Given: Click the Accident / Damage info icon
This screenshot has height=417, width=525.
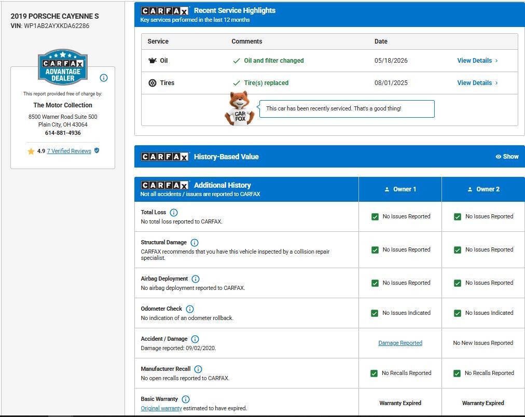Looking at the screenshot, I should pyautogui.click(x=195, y=339).
